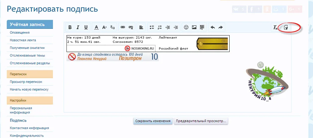Screen dimensions: 313x138
Task: Click the 'Не выкурил: 2143 сиг.' text
Action: click(x=132, y=38)
